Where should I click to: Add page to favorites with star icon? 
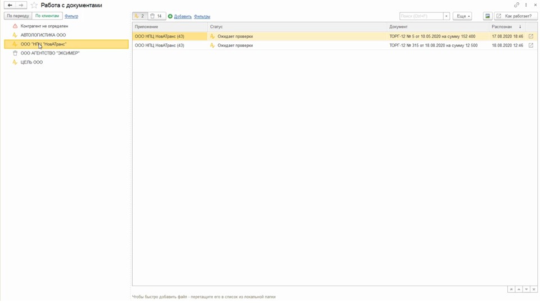pyautogui.click(x=34, y=5)
